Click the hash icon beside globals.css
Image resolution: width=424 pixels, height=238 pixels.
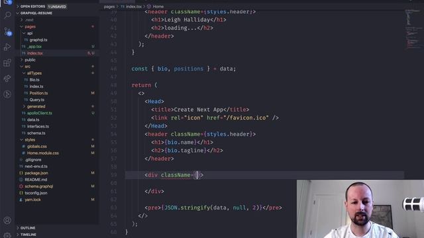[x=24, y=146]
